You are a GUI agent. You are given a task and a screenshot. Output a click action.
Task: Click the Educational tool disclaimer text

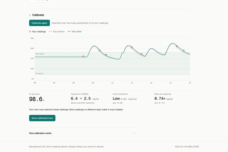coord(66,147)
